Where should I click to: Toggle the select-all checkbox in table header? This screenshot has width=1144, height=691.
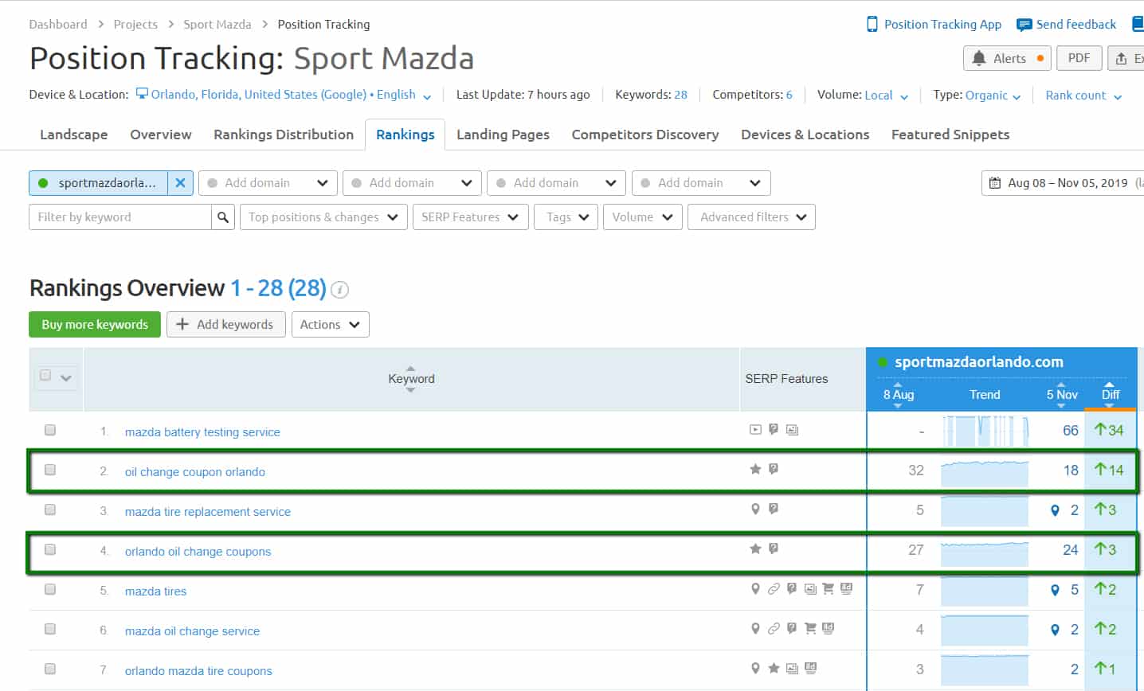click(x=45, y=375)
